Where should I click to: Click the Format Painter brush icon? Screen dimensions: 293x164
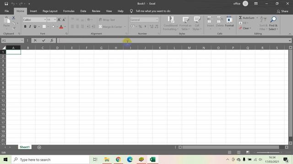coord(14,28)
